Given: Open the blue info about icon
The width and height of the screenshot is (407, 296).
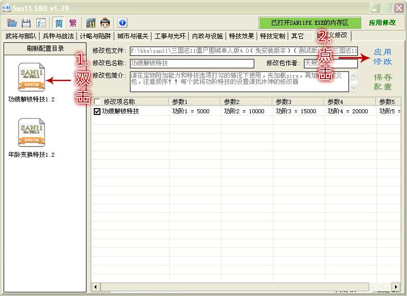Looking at the screenshot, I should [x=122, y=23].
